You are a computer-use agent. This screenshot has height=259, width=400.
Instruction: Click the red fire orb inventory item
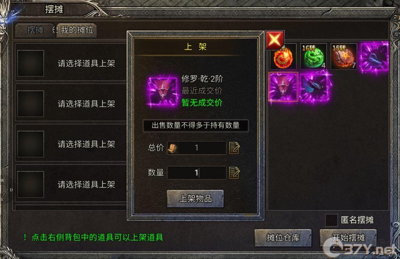pos(283,56)
